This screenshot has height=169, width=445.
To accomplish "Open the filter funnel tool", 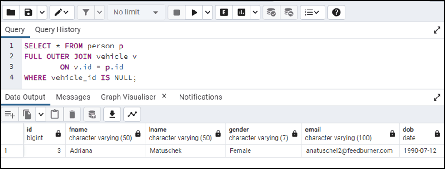I will click(86, 12).
